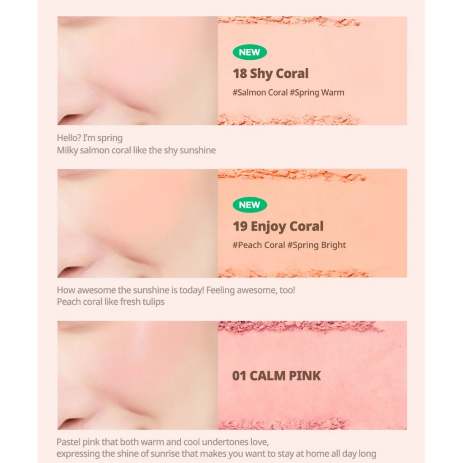This screenshot has width=463, height=463.
Task: Click the green NEW badge above Enjoy Coral
Action: point(250,205)
